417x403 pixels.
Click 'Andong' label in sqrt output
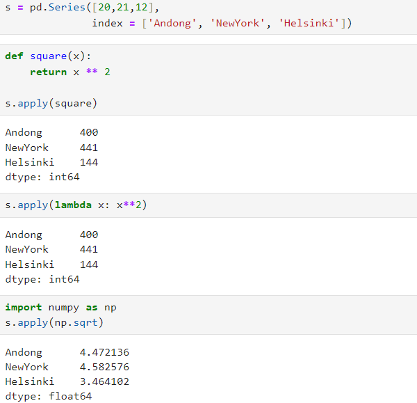coord(24,353)
